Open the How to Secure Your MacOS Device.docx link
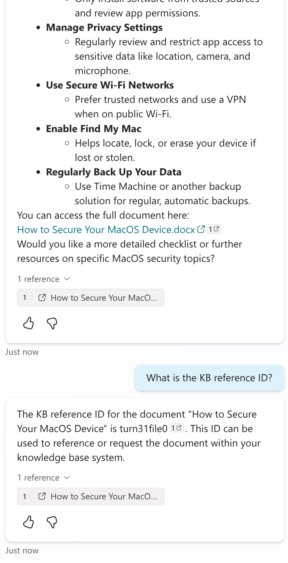Image resolution: width=288 pixels, height=563 pixels. coord(106,229)
